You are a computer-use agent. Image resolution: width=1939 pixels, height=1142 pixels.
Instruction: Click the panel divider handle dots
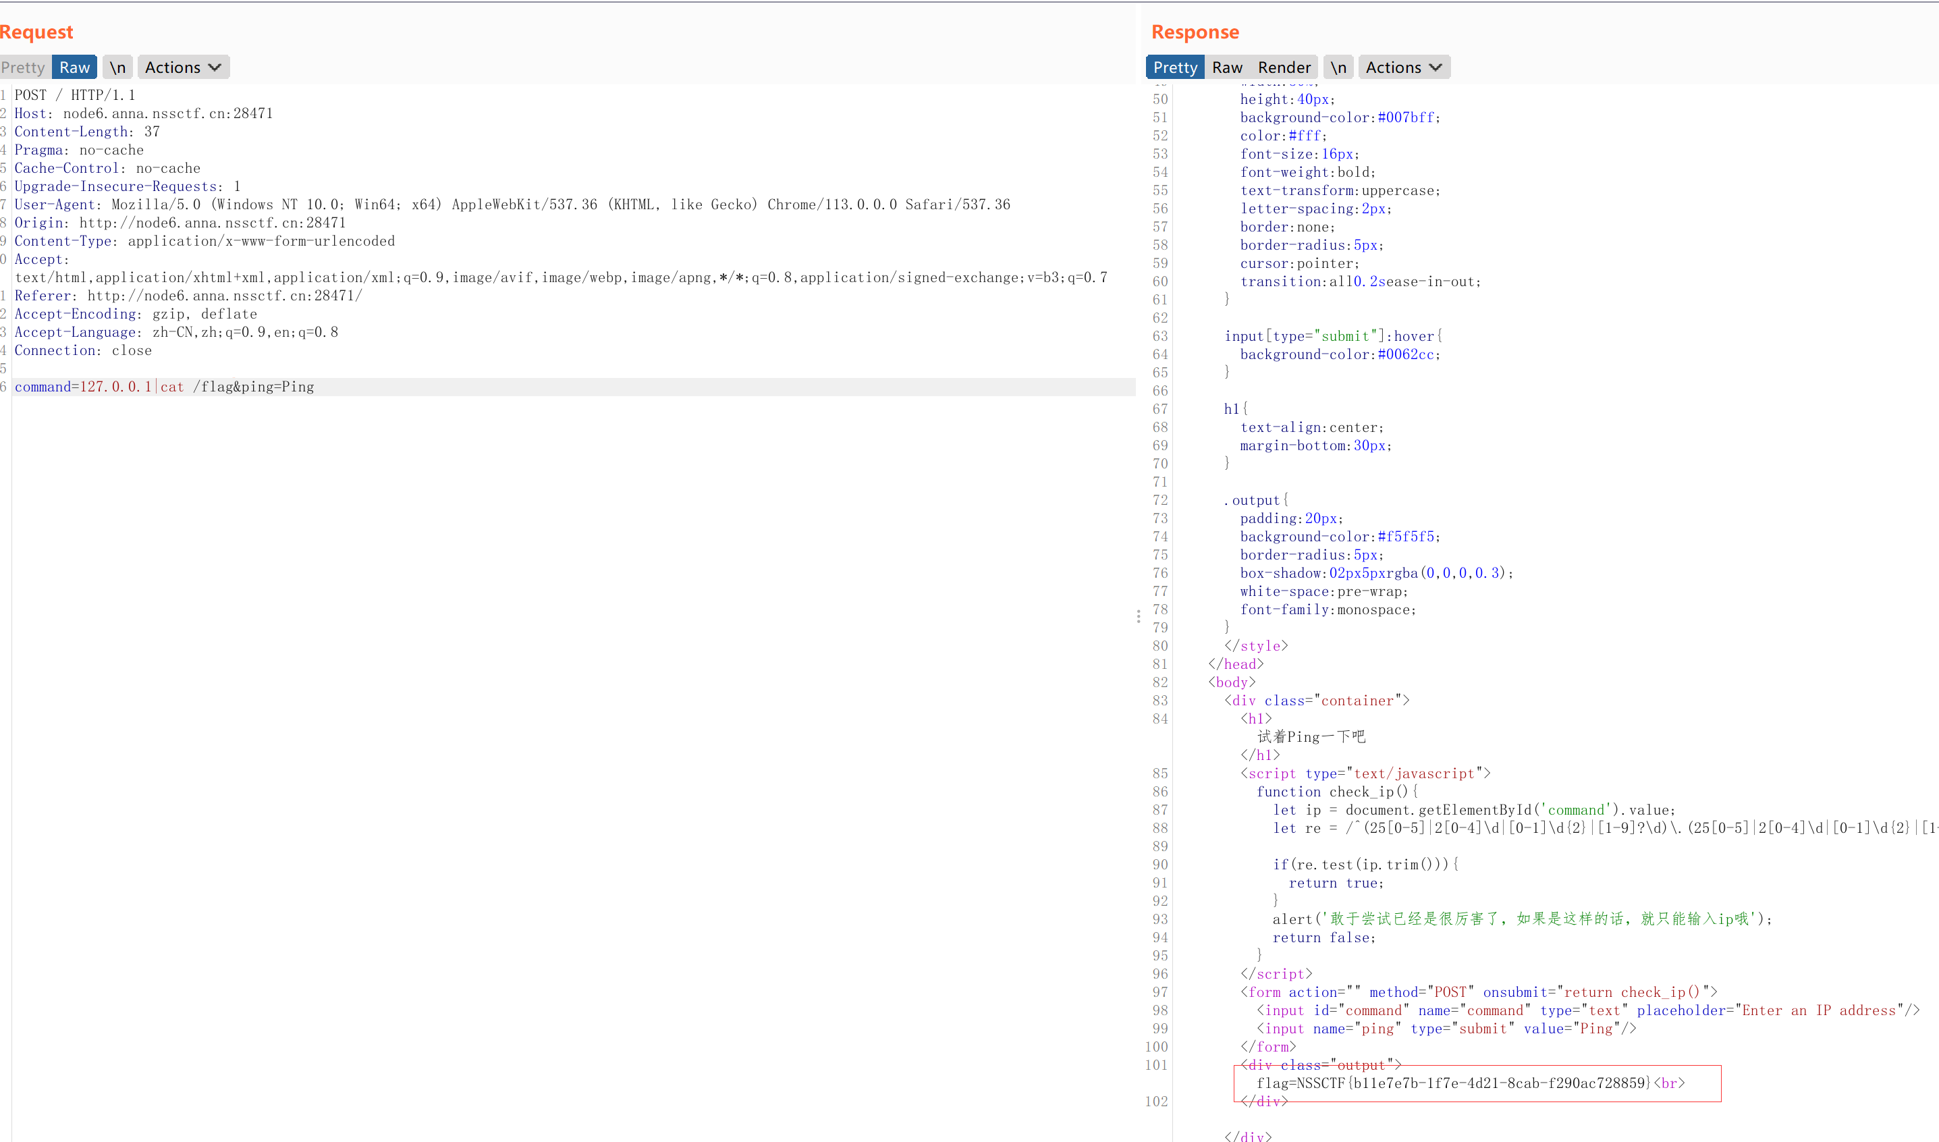tap(1139, 616)
